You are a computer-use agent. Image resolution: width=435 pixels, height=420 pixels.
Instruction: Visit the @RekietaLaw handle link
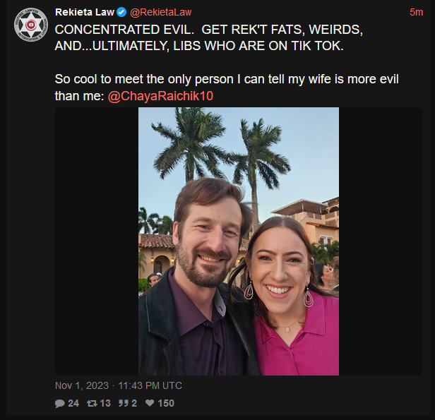click(x=161, y=12)
